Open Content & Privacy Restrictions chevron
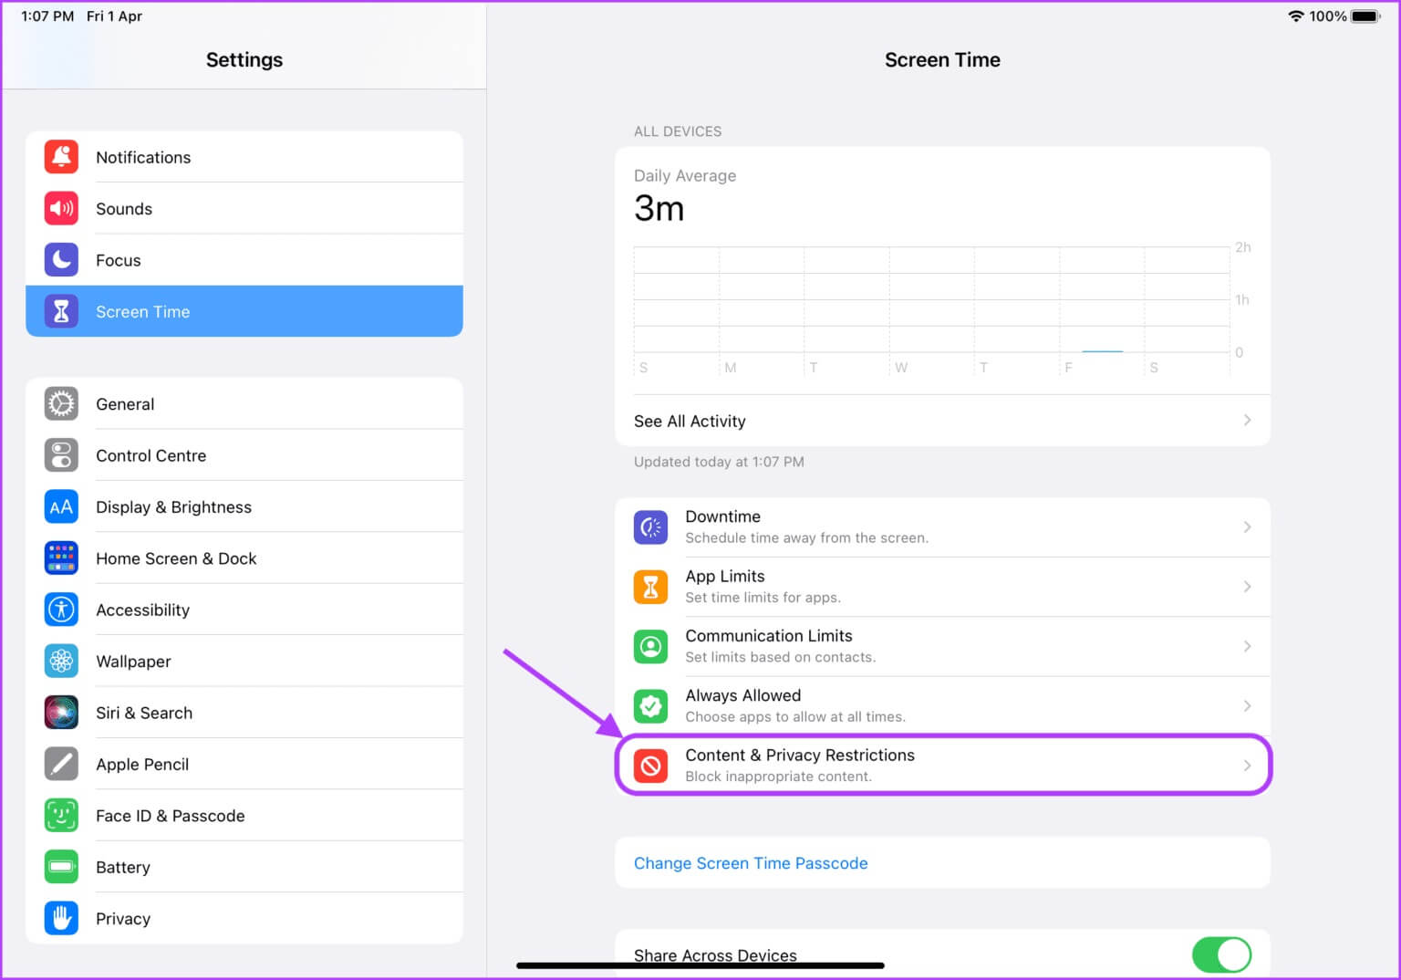 (x=1247, y=766)
